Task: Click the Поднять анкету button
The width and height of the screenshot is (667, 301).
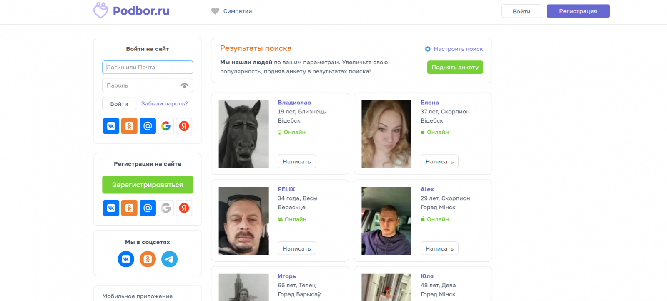Action: tap(455, 67)
